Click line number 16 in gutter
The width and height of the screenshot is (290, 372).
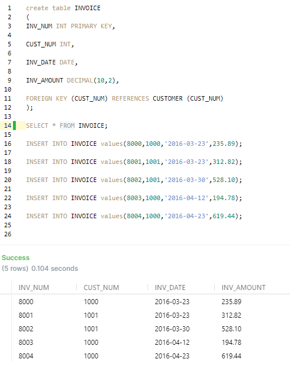coord(7,144)
